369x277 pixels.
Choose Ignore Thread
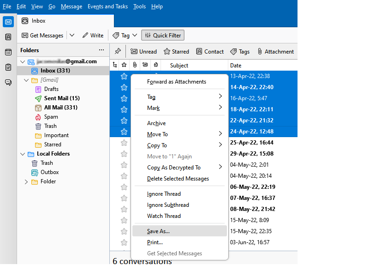179,194
